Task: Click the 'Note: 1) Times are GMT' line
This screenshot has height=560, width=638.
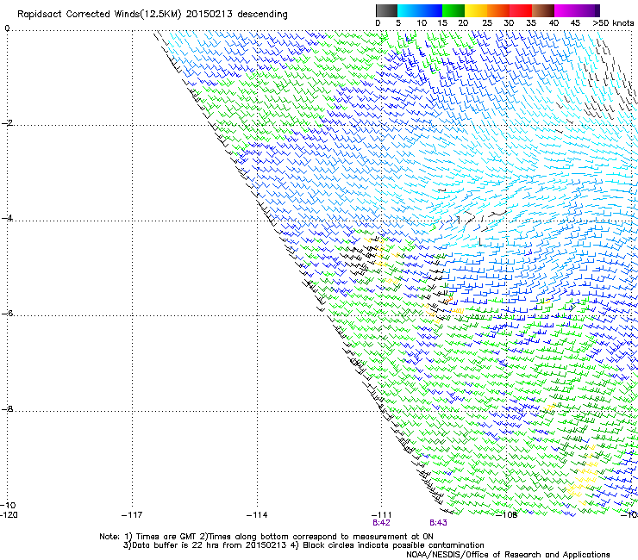Action: coord(266,537)
